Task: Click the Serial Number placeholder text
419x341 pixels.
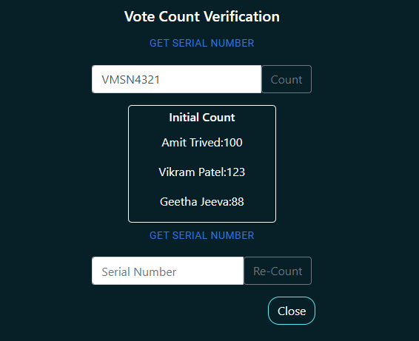Action: pyautogui.click(x=139, y=272)
